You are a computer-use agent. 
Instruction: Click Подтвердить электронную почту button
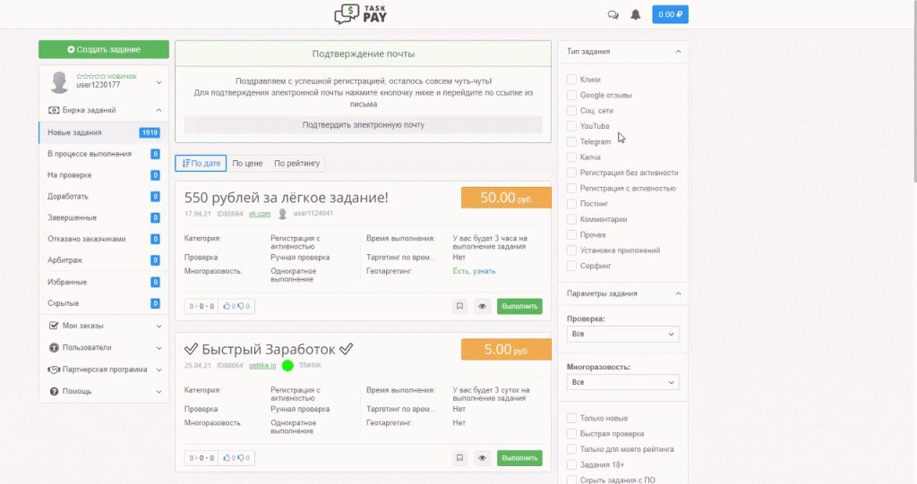point(363,125)
